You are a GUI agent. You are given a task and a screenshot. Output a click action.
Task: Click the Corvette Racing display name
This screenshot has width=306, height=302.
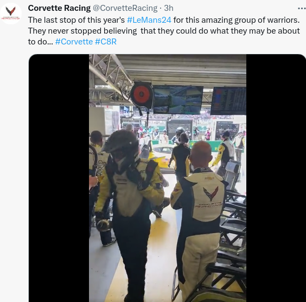(59, 8)
